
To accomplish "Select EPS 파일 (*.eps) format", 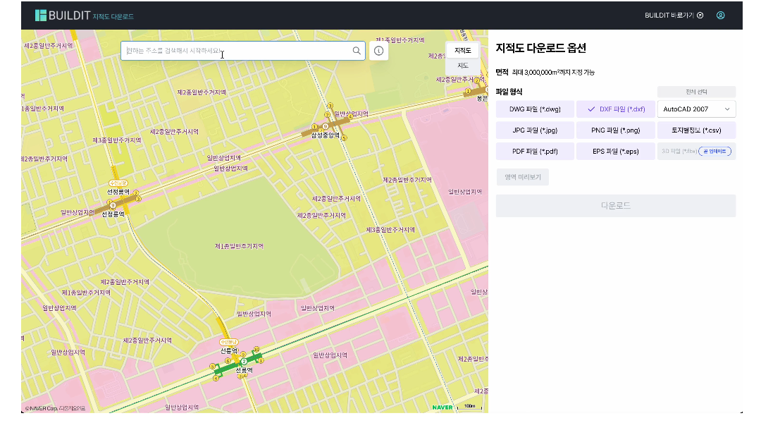I will tap(615, 152).
